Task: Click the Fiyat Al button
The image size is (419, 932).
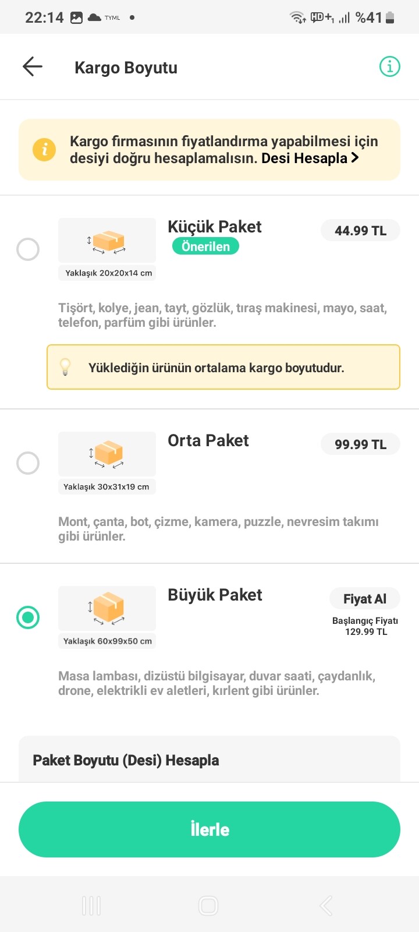Action: (365, 599)
